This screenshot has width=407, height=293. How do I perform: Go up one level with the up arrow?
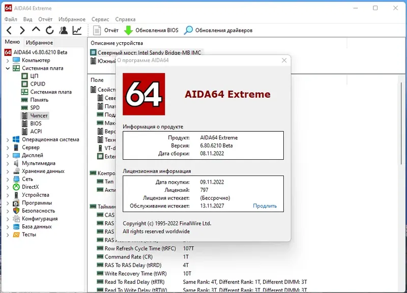pos(36,29)
